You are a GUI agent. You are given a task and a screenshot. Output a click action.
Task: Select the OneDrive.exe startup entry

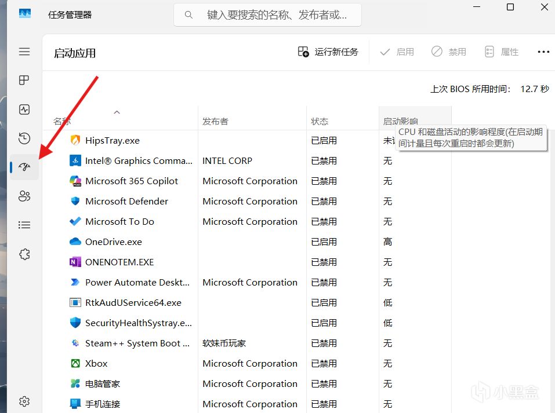click(114, 242)
